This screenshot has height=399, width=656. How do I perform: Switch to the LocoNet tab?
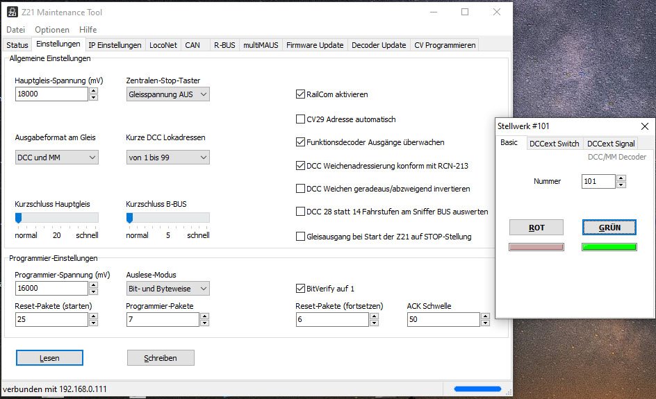[163, 45]
